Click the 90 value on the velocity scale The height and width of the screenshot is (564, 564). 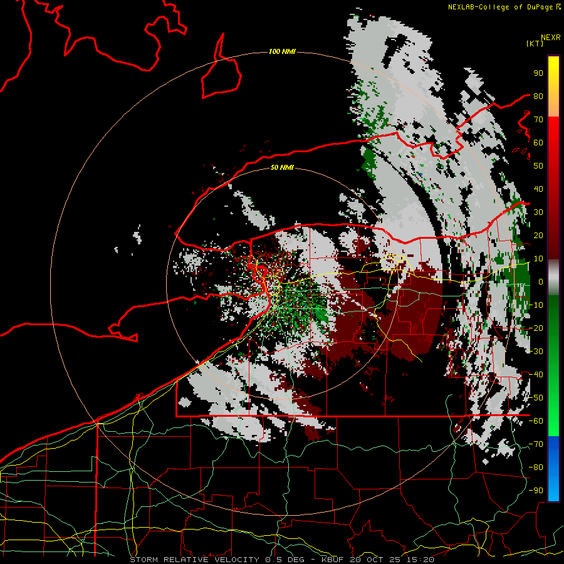538,73
